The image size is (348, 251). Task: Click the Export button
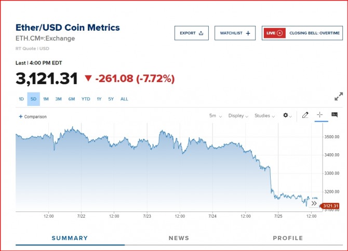click(x=192, y=33)
